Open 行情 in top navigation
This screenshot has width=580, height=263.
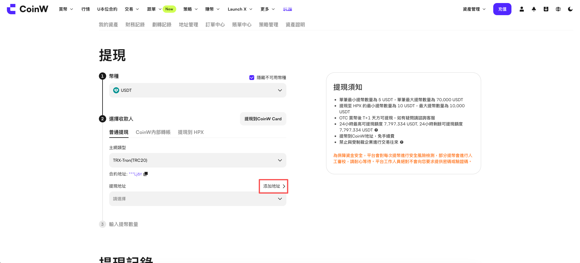[86, 9]
